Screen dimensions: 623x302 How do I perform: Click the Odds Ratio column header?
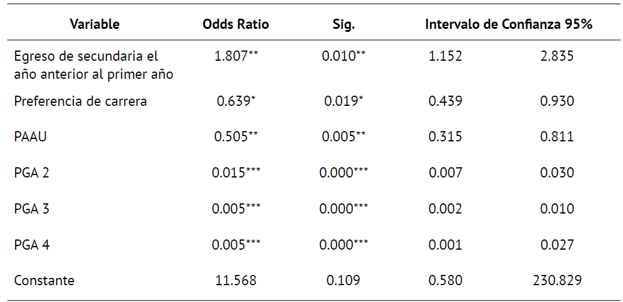[x=236, y=25]
